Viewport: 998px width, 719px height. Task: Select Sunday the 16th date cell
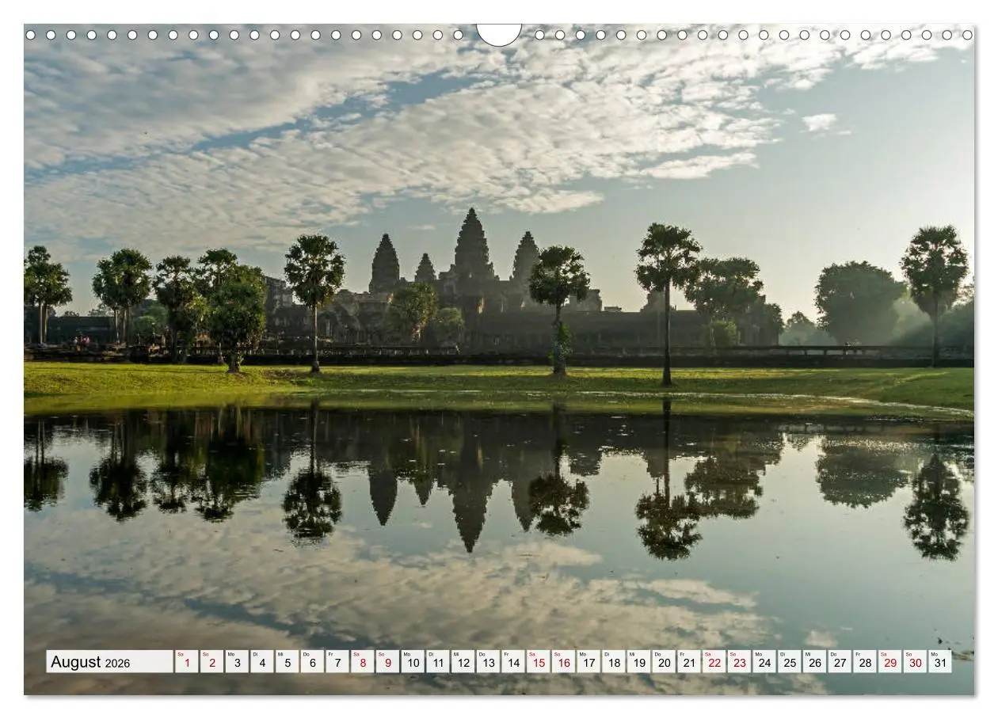563,662
